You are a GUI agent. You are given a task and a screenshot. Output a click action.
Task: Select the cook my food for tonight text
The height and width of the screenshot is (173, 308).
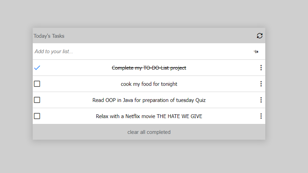click(x=149, y=84)
